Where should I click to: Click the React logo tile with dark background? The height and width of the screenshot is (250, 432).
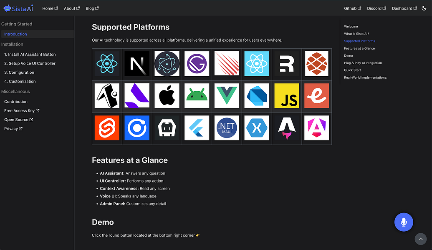107,63
